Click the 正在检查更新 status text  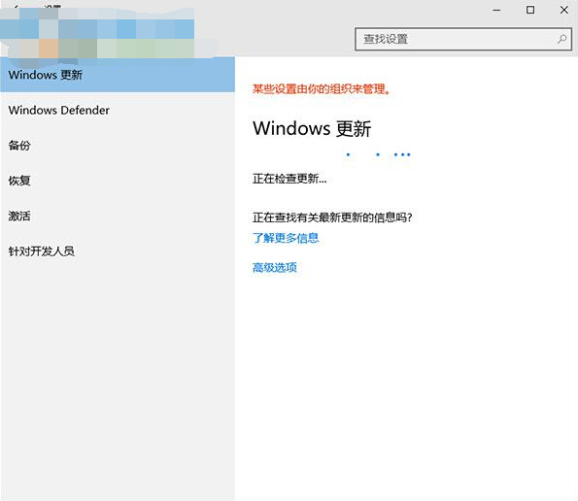(x=289, y=179)
